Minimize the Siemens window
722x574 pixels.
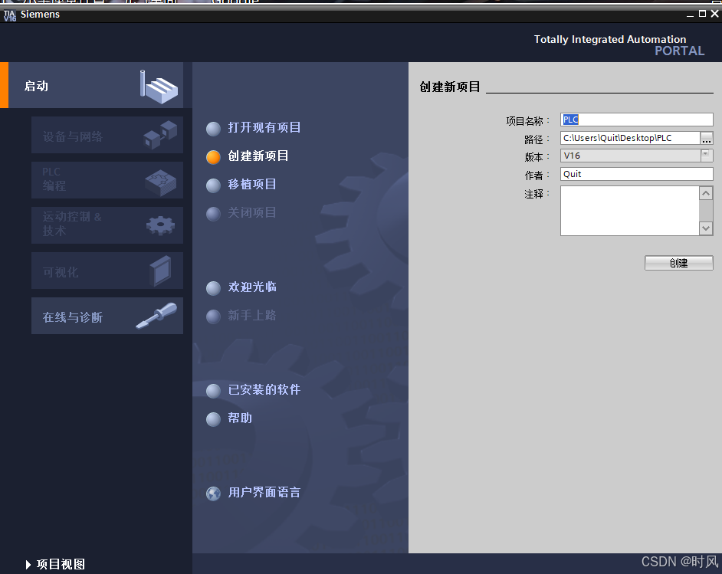pos(690,15)
